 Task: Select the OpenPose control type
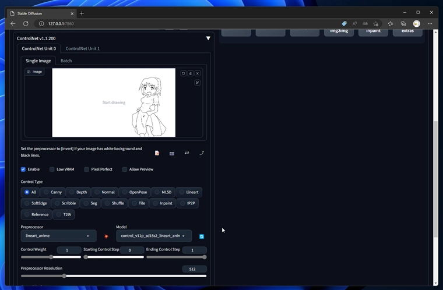(135, 192)
